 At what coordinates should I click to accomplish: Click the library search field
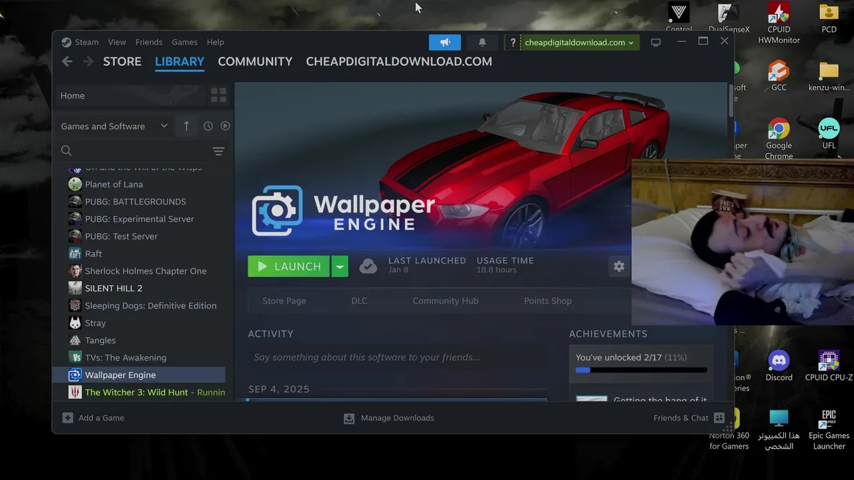coord(132,151)
